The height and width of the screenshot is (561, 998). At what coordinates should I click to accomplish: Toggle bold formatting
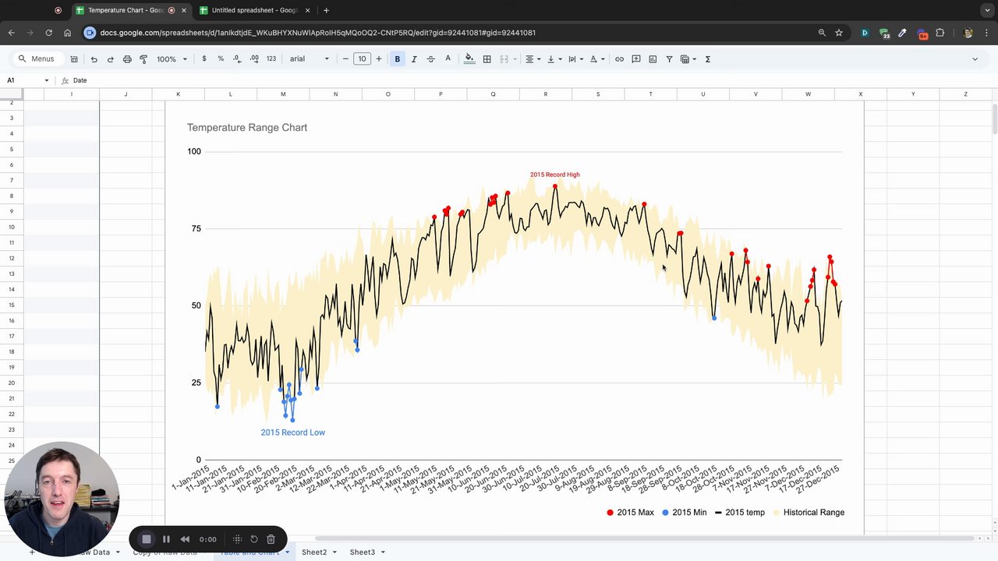[x=397, y=59]
